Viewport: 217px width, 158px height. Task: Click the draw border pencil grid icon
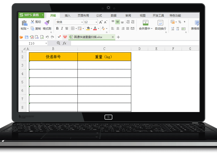(80, 28)
